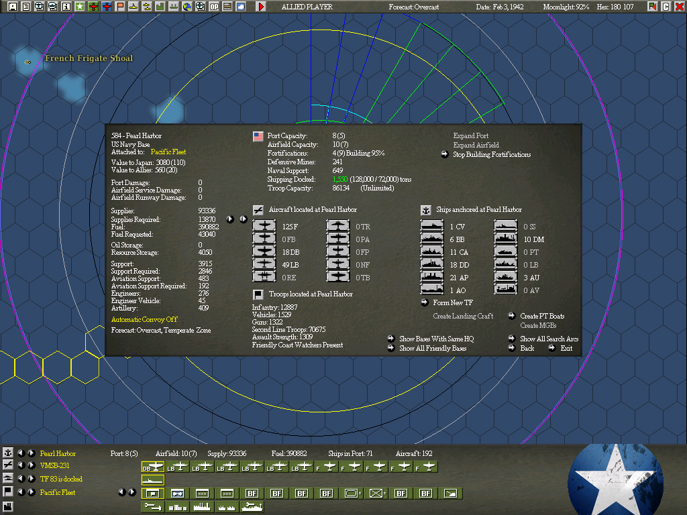This screenshot has height=515, width=687.
Task: Click the factory icon at bottom left
Action: (x=7, y=507)
